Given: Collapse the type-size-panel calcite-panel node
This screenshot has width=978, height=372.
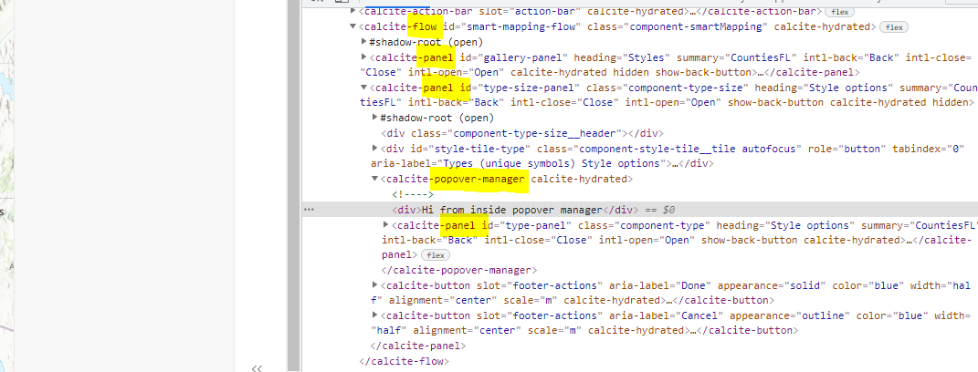Looking at the screenshot, I should click(364, 88).
